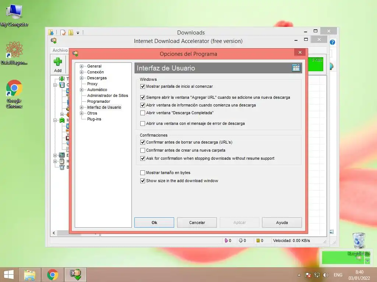Click the left scroll arrow of sidebar scrollbar
Screen dimensions: 377x282
point(54,233)
